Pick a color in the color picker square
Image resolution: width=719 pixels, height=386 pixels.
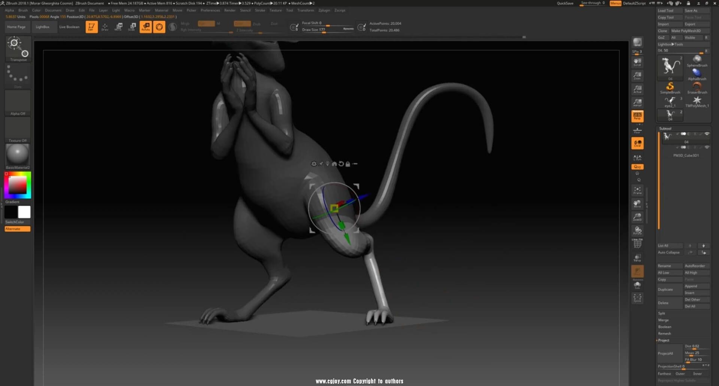pyautogui.click(x=18, y=184)
